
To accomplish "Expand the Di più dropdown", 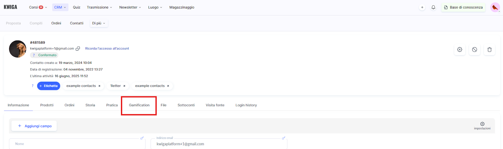I will (99, 23).
